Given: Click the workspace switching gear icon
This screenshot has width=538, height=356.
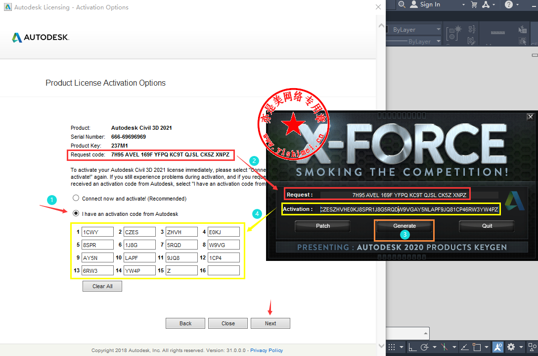Looking at the screenshot, I should point(511,347).
